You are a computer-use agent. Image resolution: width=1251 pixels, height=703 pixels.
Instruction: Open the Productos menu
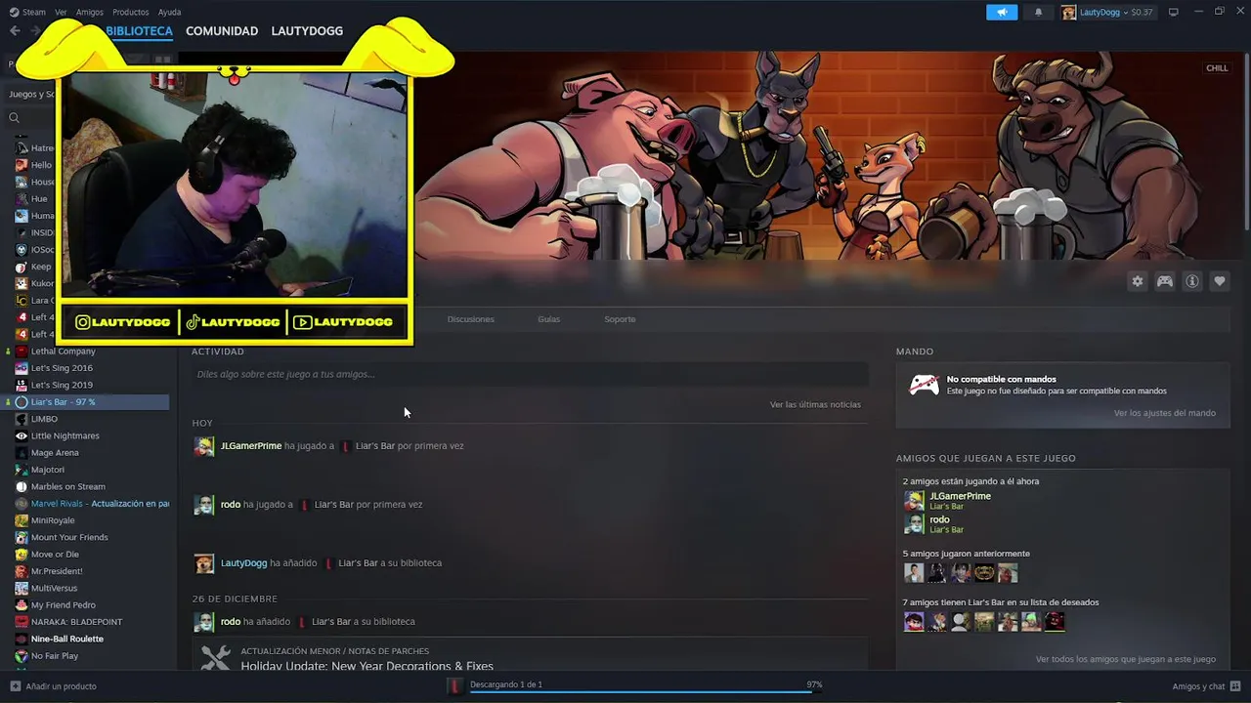[x=131, y=12]
